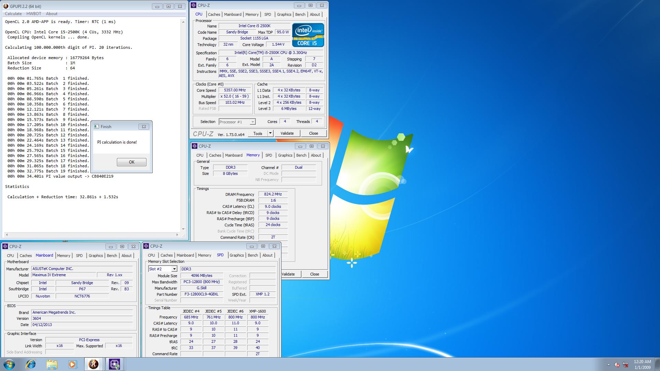This screenshot has width=660, height=371.
Task: Open Mainboard tab in Memory window
Action: point(234,155)
